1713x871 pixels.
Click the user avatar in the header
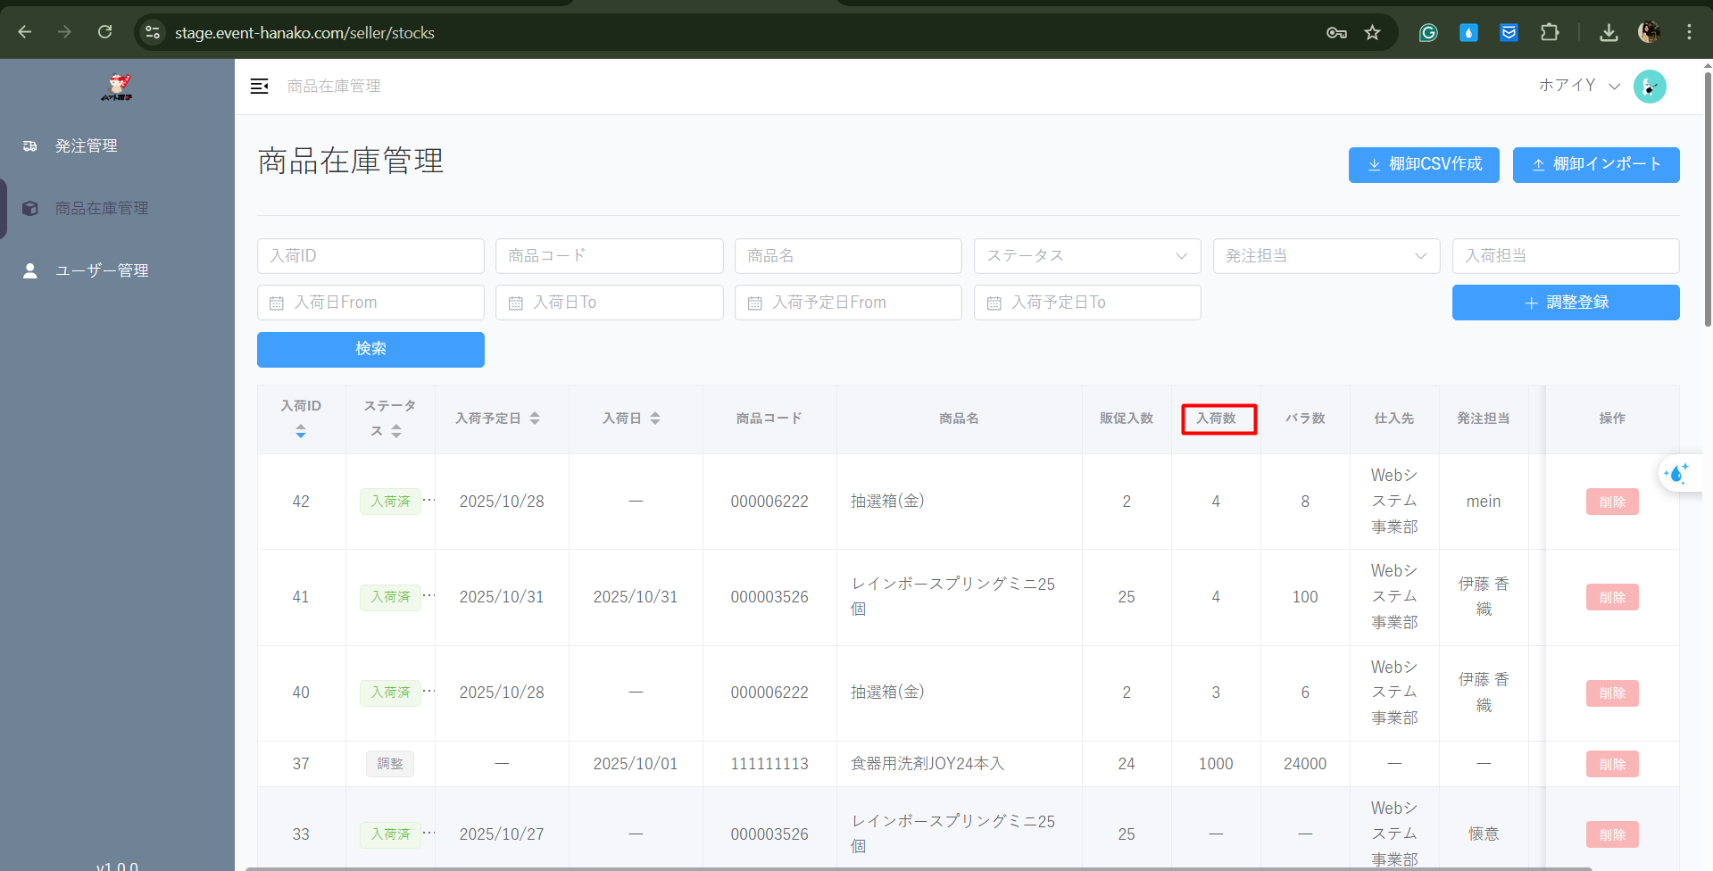tap(1649, 87)
